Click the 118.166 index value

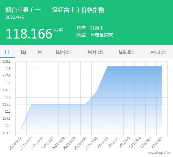pyautogui.click(x=29, y=34)
